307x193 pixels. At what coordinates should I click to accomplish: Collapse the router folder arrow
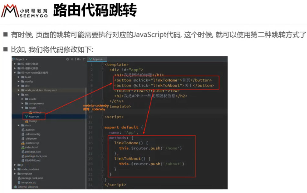[x=22, y=108]
